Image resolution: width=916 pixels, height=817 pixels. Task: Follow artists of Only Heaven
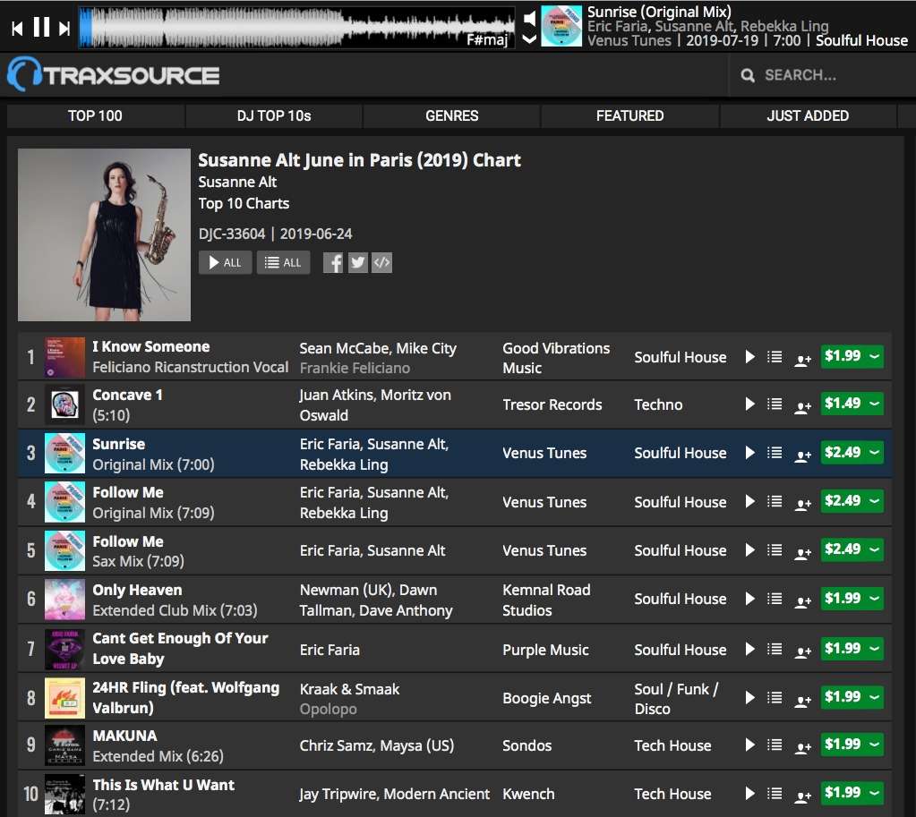pyautogui.click(x=802, y=601)
